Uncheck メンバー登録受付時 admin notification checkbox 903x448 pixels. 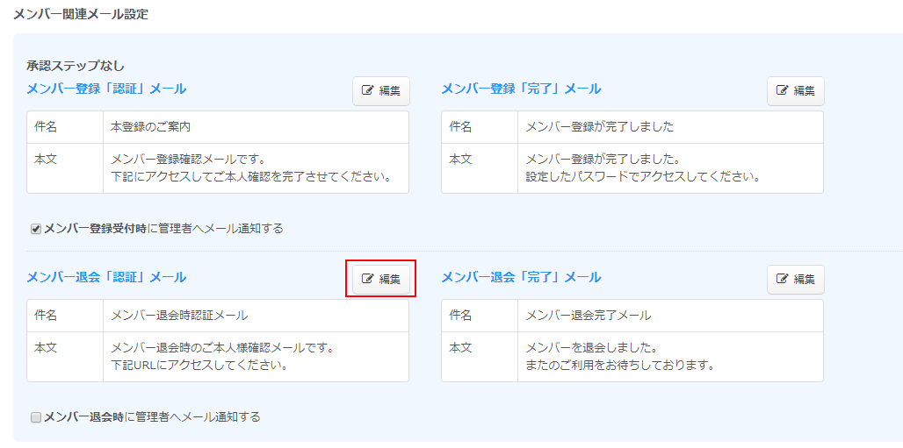pyautogui.click(x=36, y=229)
